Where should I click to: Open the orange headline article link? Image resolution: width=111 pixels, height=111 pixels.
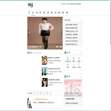(42, 100)
